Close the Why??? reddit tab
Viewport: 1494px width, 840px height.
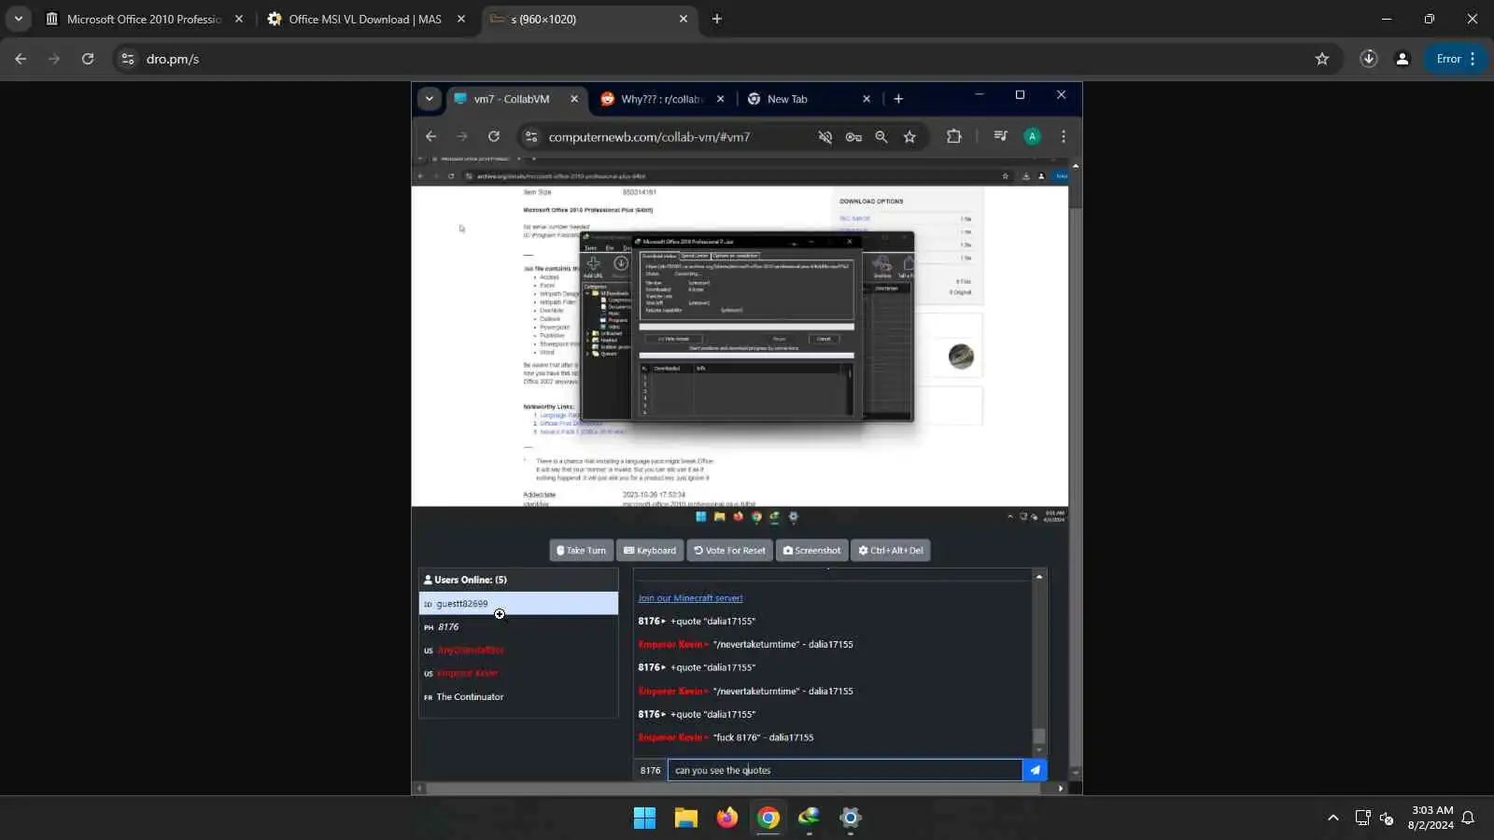[720, 99]
